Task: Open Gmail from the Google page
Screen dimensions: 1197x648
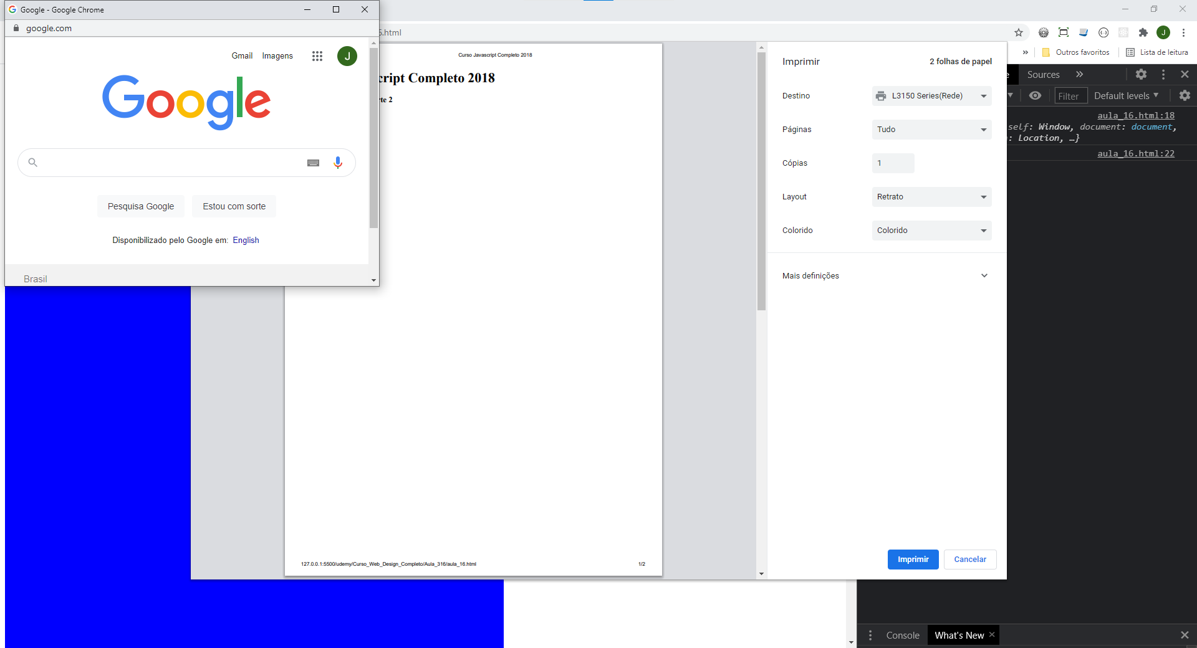Action: [x=242, y=55]
